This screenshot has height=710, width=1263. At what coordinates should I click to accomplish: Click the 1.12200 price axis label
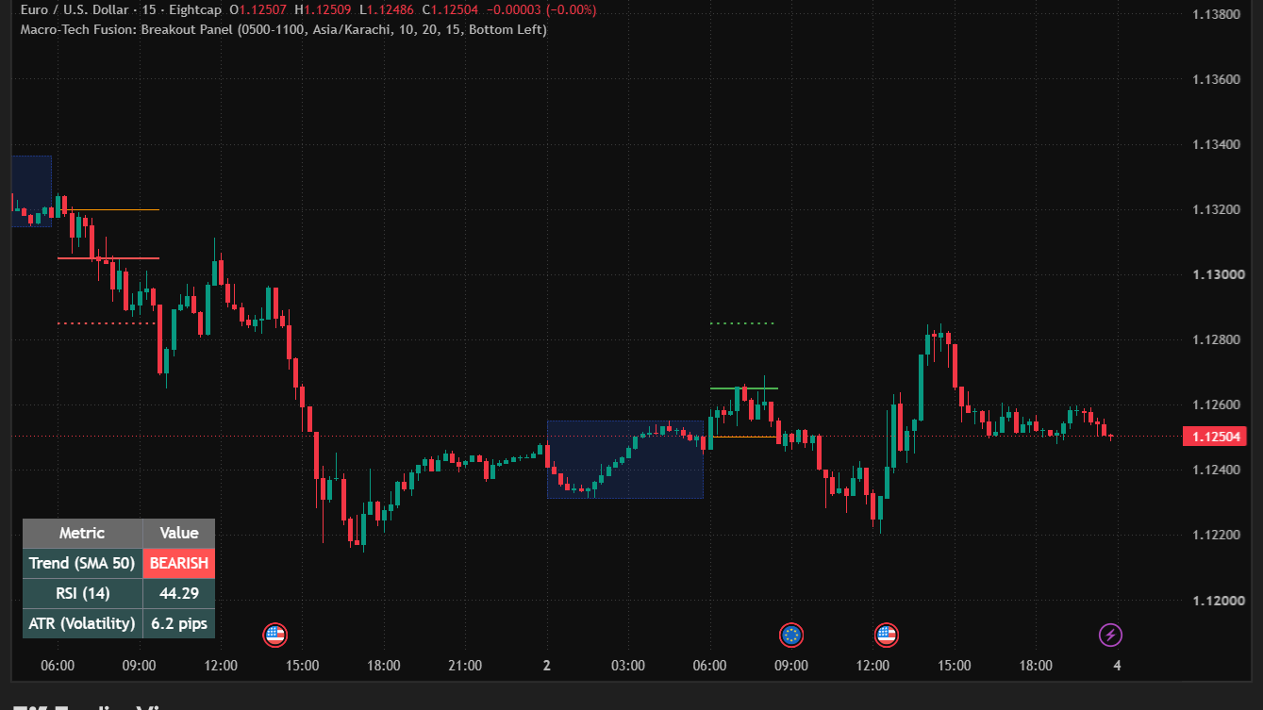point(1219,536)
